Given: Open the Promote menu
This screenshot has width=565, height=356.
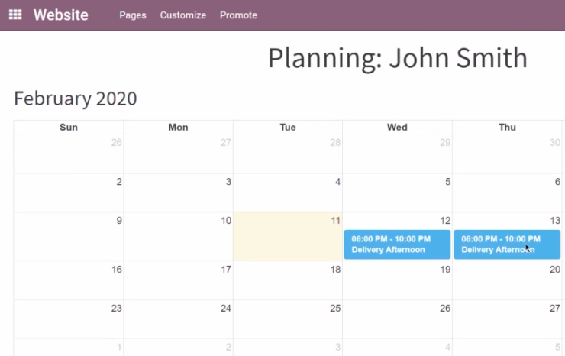Looking at the screenshot, I should coord(238,15).
